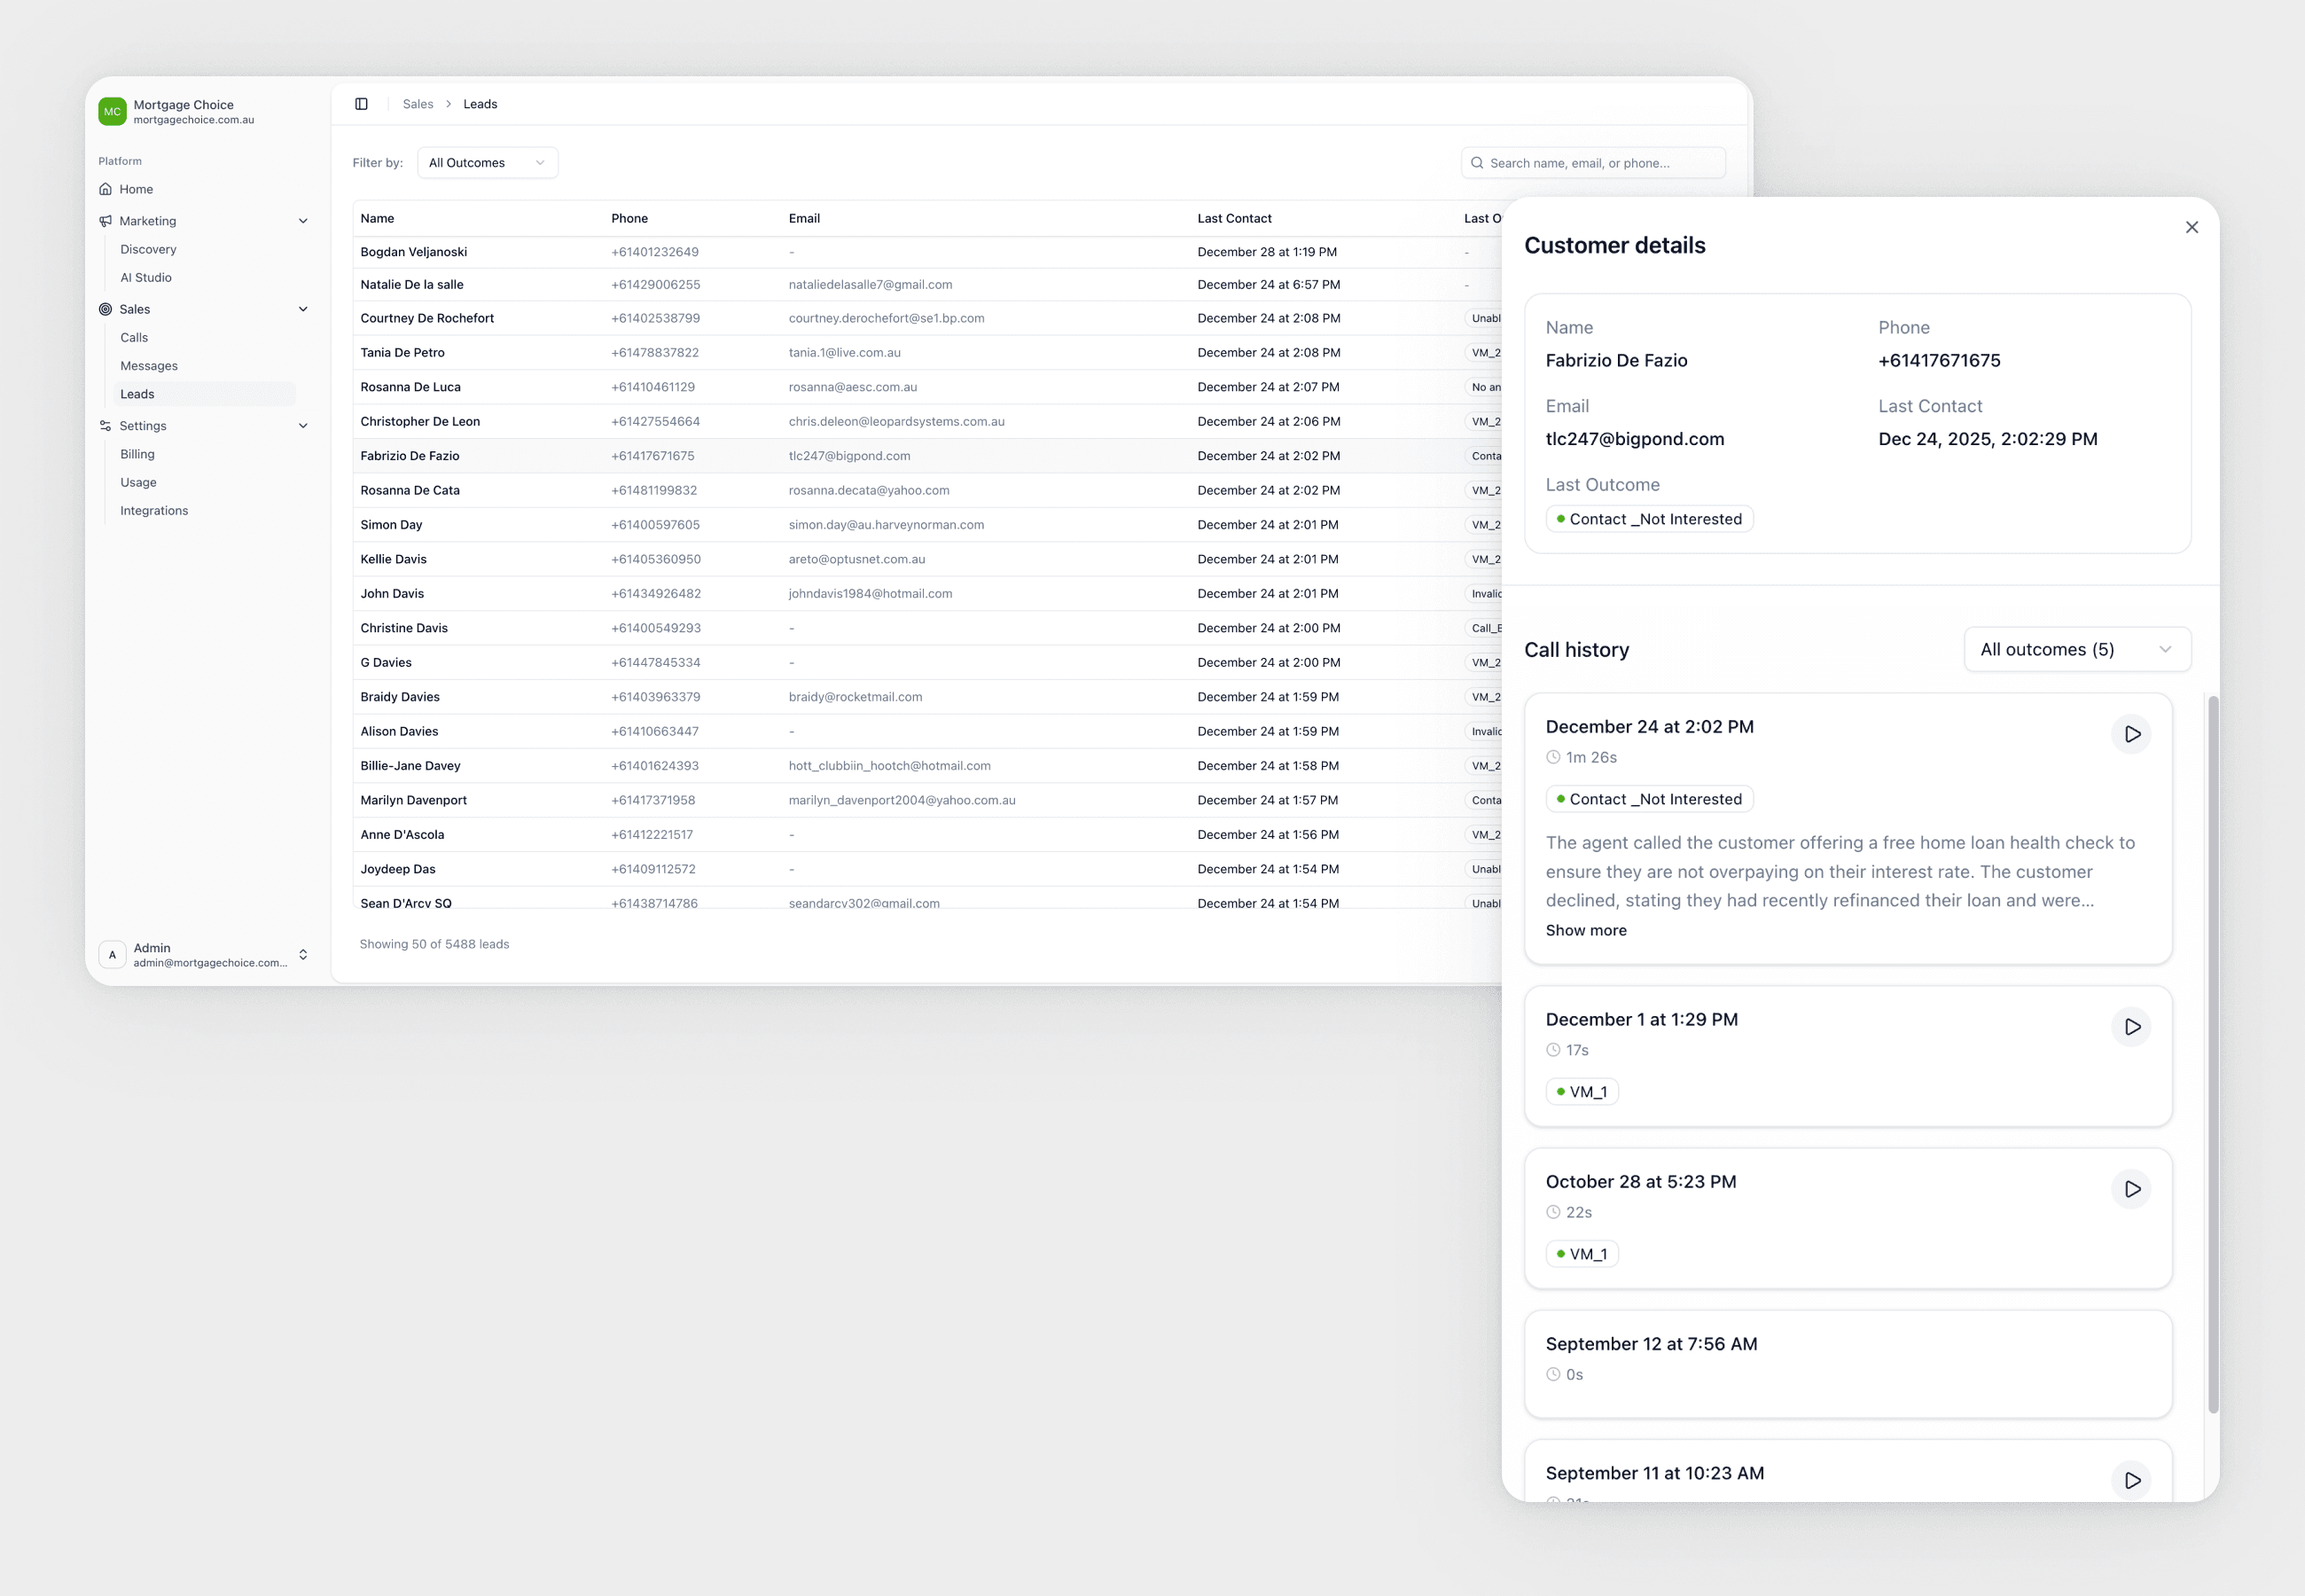Select the Marketing megaphone icon
The image size is (2305, 1596).
click(x=106, y=220)
